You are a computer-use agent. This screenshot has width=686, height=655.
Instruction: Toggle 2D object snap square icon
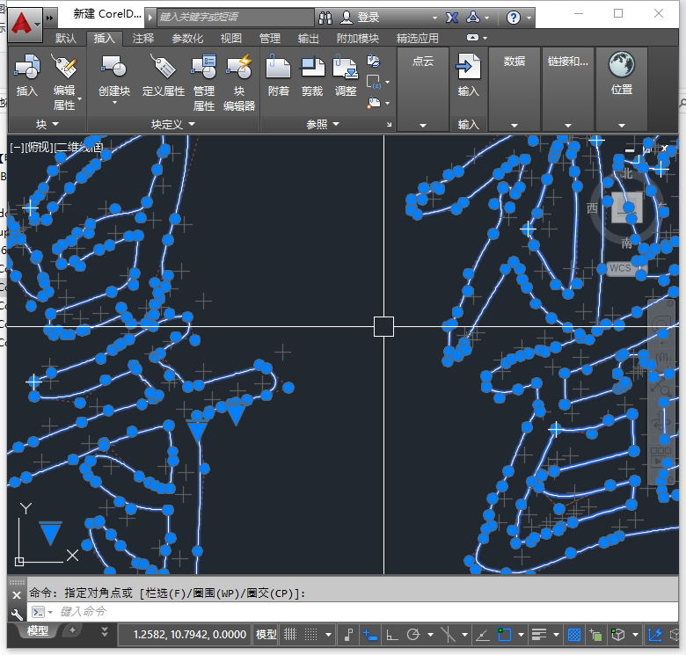tap(504, 635)
